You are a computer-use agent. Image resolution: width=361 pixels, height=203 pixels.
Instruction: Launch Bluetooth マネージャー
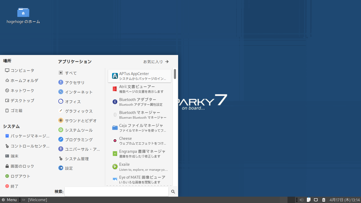140,115
